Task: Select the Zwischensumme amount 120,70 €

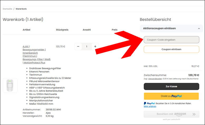Action: click(x=194, y=75)
